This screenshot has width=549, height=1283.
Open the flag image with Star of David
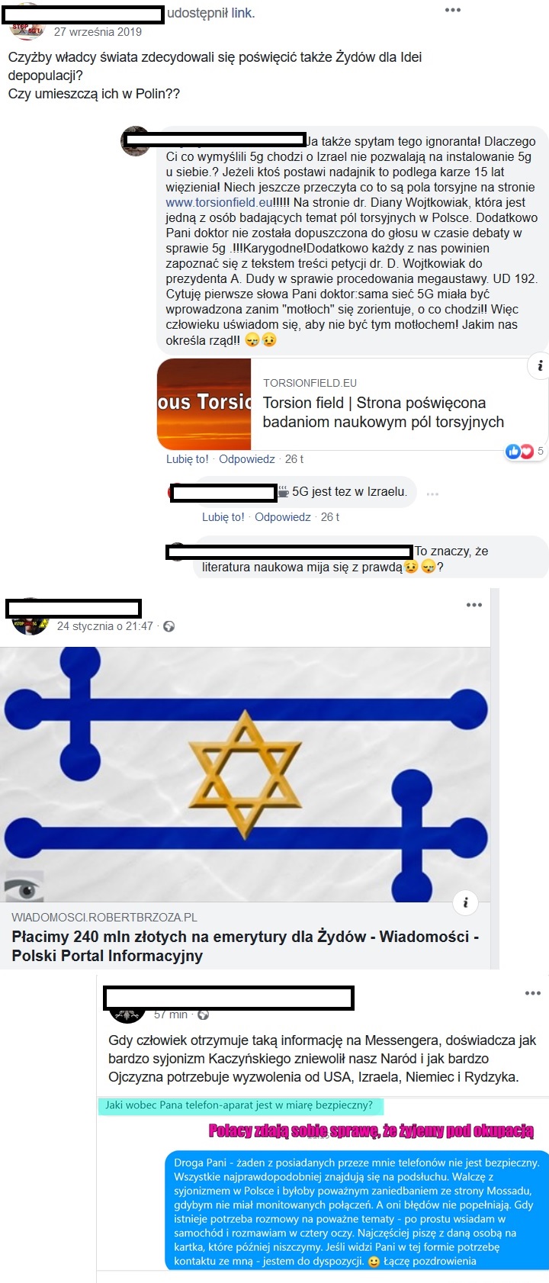(246, 775)
